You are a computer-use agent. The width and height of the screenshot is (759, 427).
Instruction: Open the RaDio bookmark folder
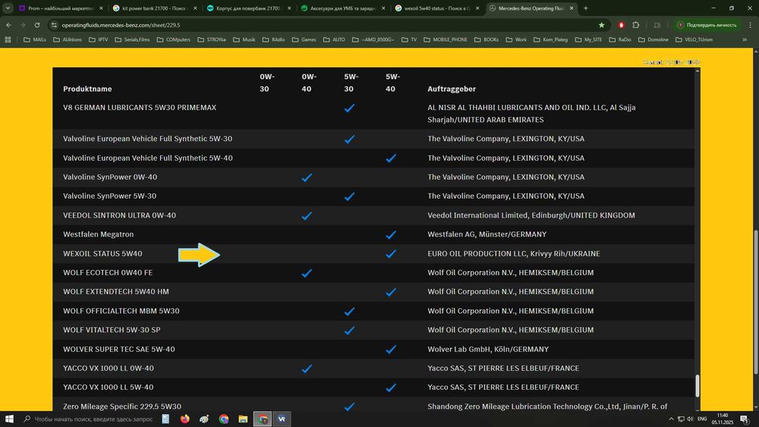(x=619, y=39)
